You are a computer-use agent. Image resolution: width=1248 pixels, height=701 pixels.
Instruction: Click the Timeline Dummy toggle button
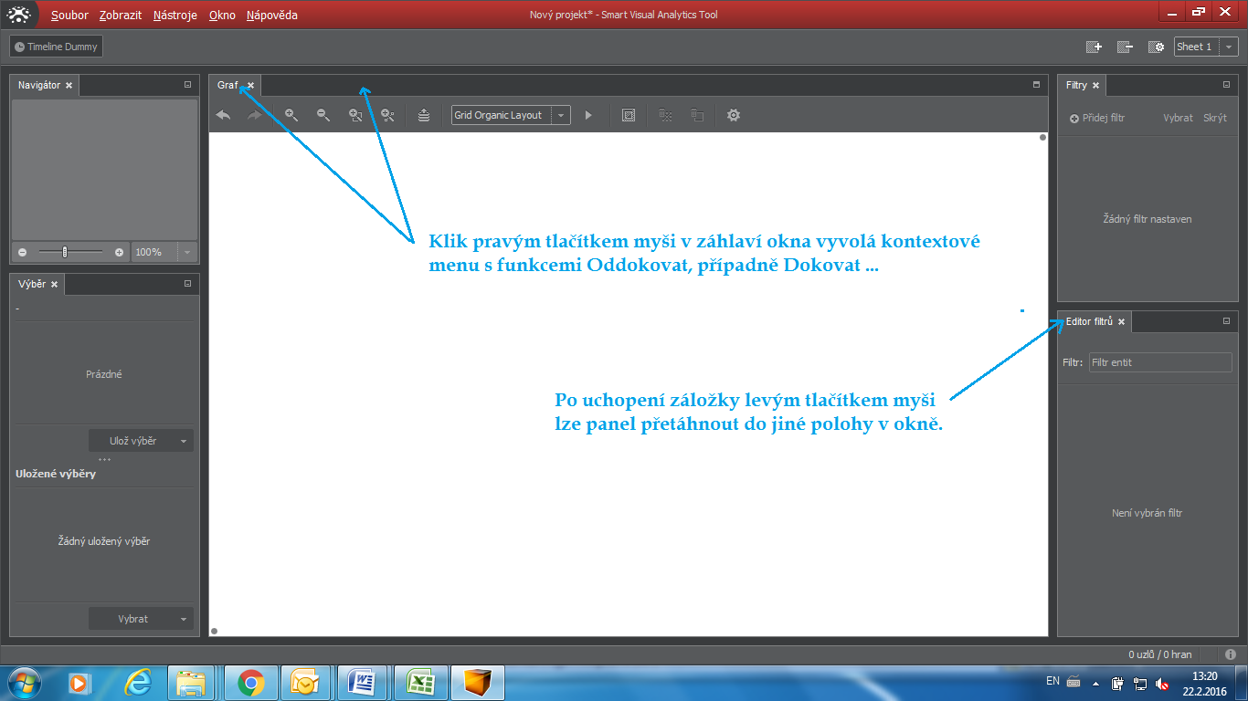pyautogui.click(x=55, y=46)
